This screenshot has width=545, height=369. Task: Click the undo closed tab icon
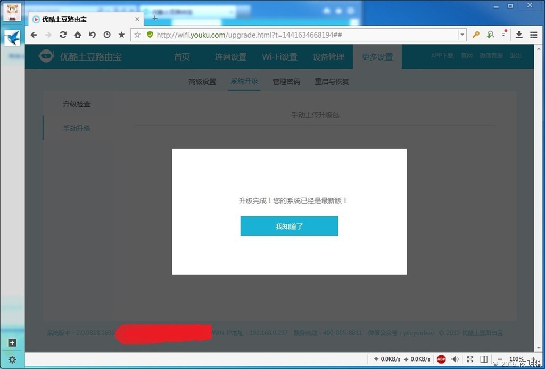[92, 35]
